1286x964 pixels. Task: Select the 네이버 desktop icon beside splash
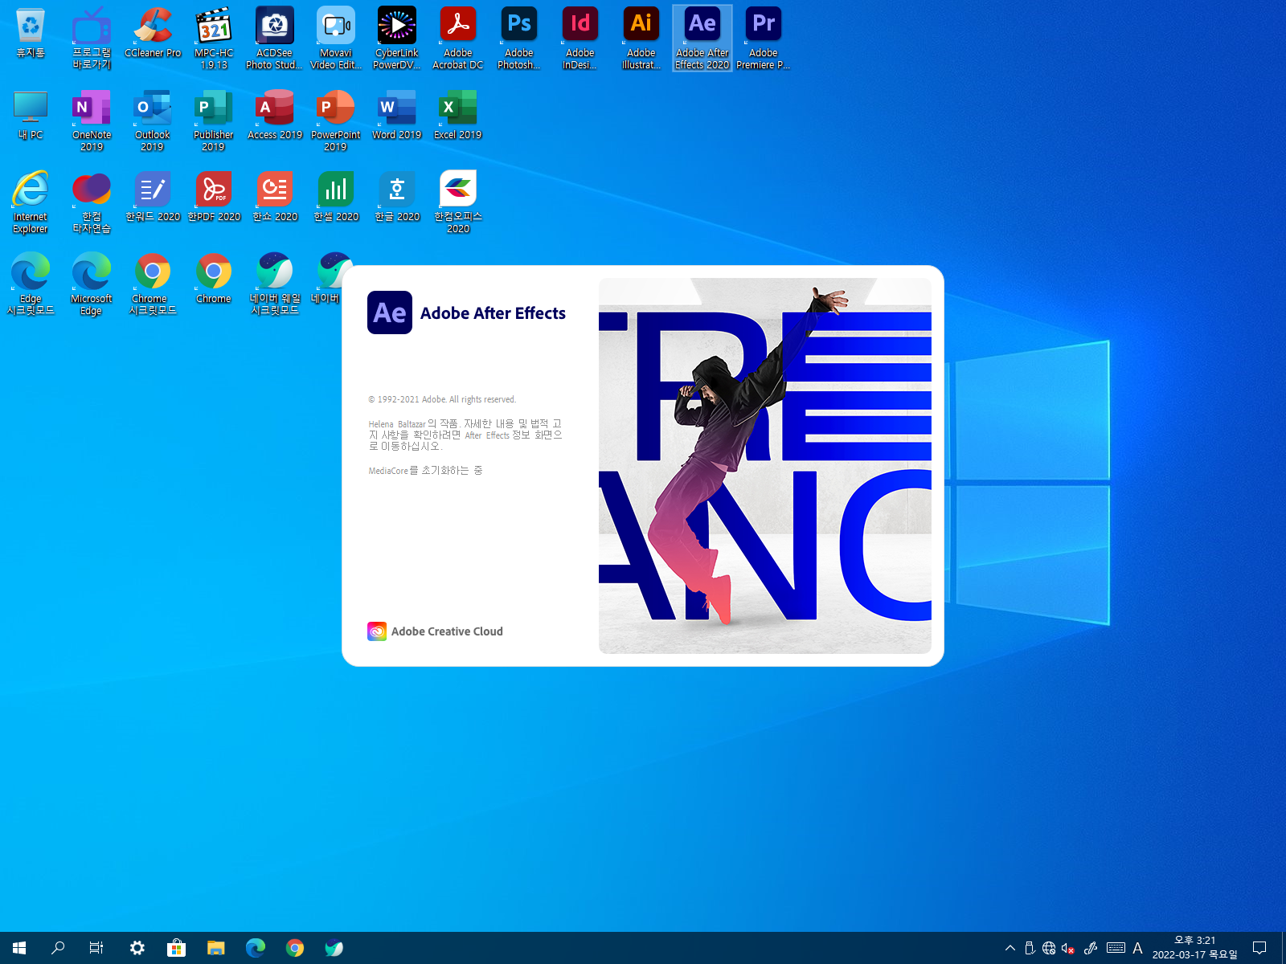point(328,280)
